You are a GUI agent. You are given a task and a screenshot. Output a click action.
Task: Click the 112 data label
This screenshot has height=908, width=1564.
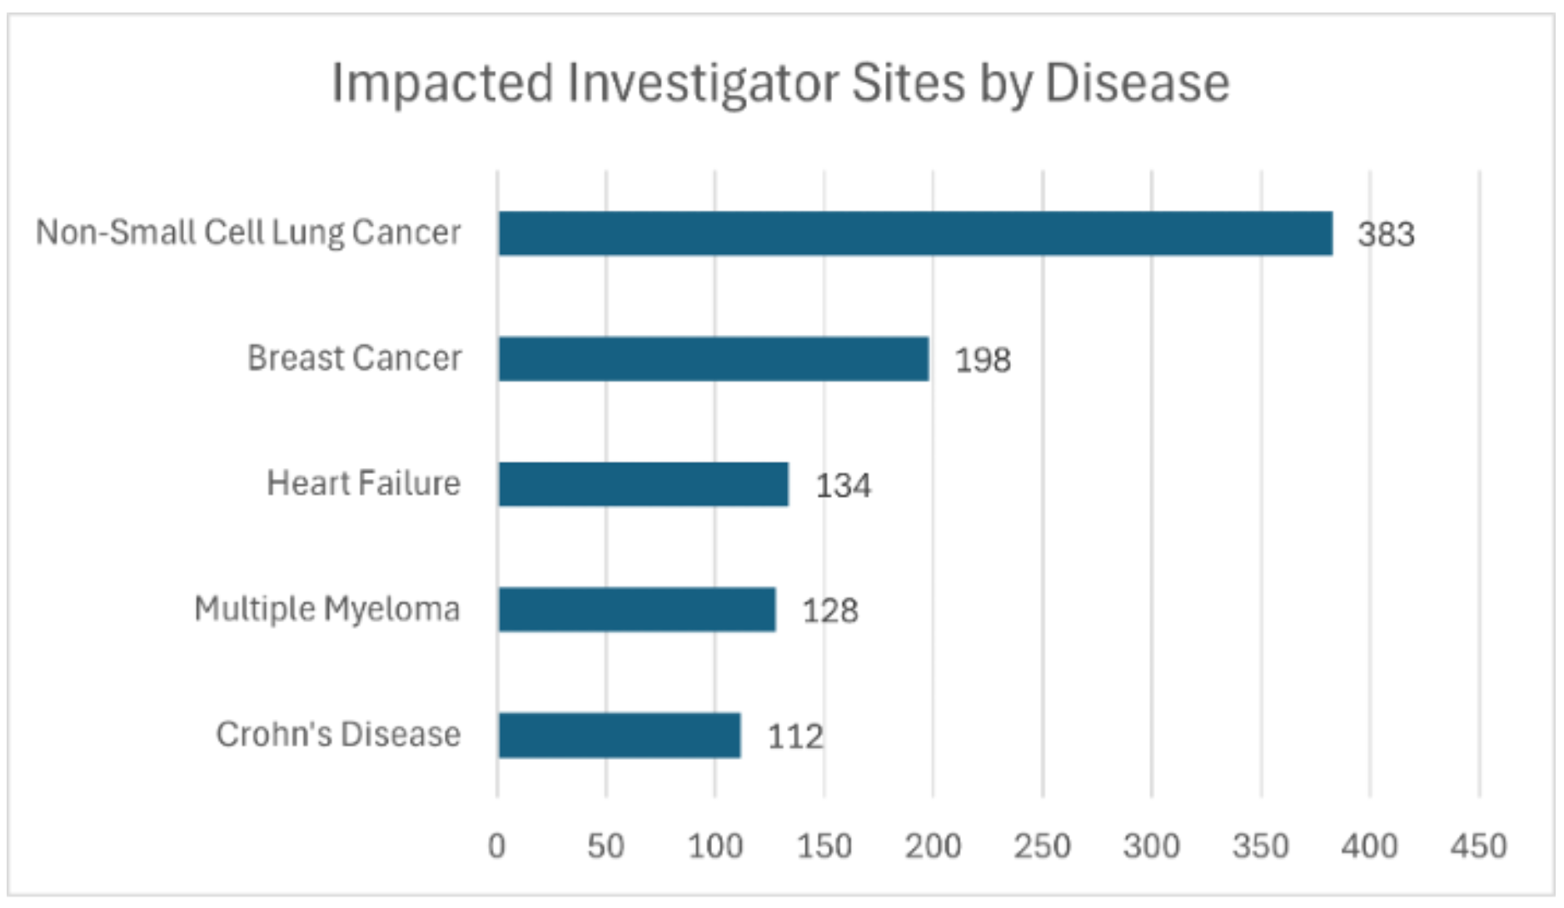pyautogui.click(x=794, y=737)
